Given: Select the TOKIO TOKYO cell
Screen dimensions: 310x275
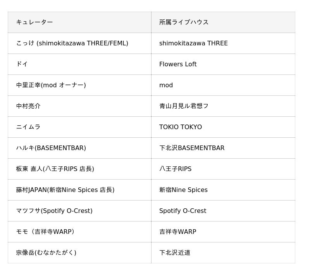Looking at the screenshot, I should coord(223,127).
